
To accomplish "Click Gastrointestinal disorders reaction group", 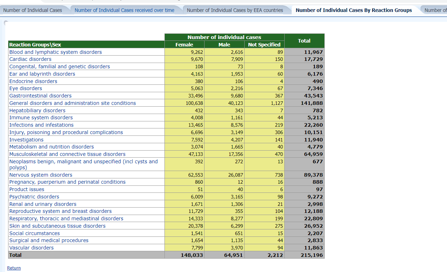I will click(40, 96).
